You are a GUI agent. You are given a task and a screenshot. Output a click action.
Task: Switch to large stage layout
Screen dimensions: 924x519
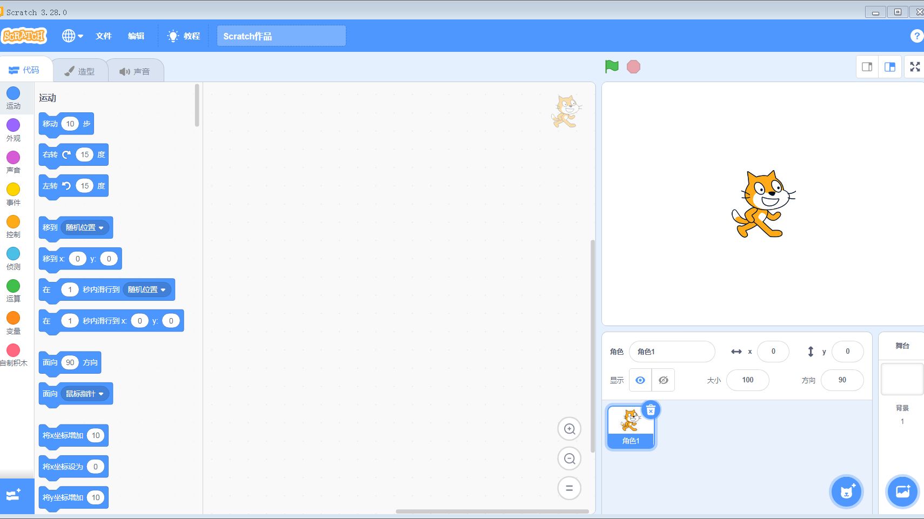pyautogui.click(x=890, y=67)
